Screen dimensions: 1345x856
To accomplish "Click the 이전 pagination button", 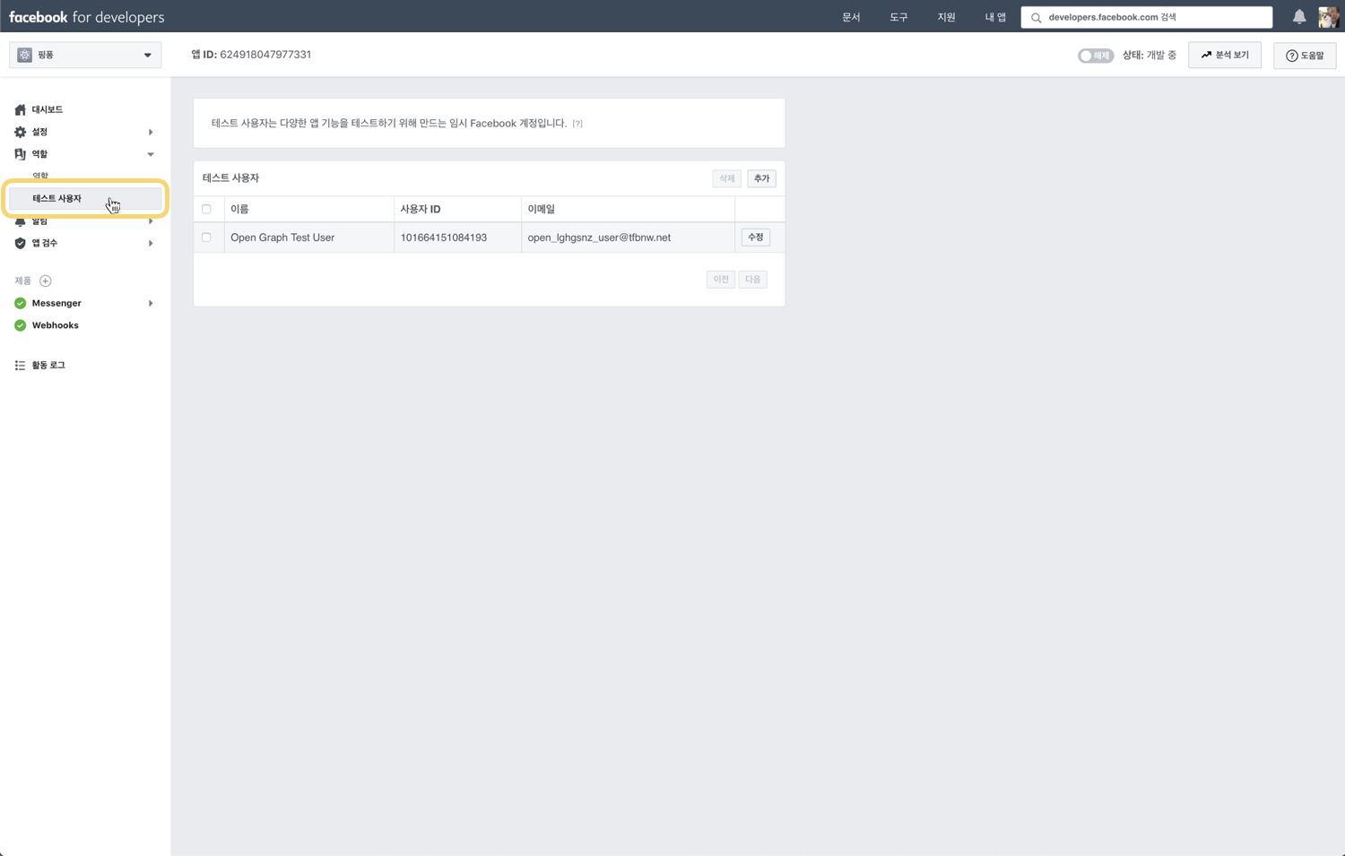I will 721,280.
